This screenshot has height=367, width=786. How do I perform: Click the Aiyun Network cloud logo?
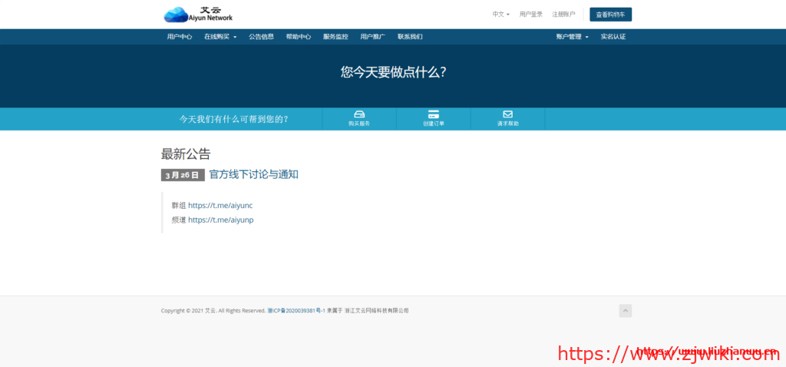point(198,14)
